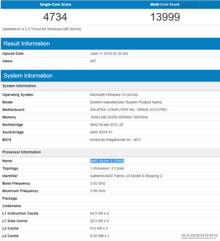
Task: Click the Motherboard value PRIME X370-PRO
Action: [128, 110]
